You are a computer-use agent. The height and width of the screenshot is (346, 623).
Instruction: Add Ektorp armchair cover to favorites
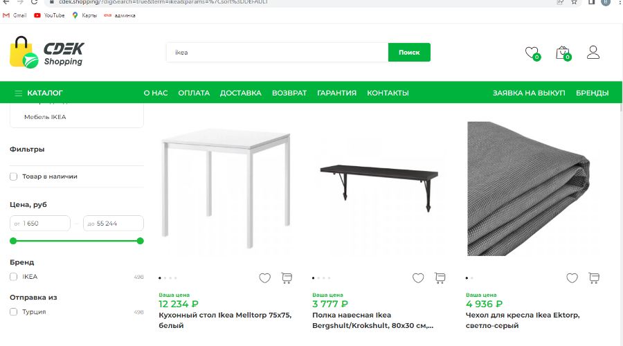[572, 278]
